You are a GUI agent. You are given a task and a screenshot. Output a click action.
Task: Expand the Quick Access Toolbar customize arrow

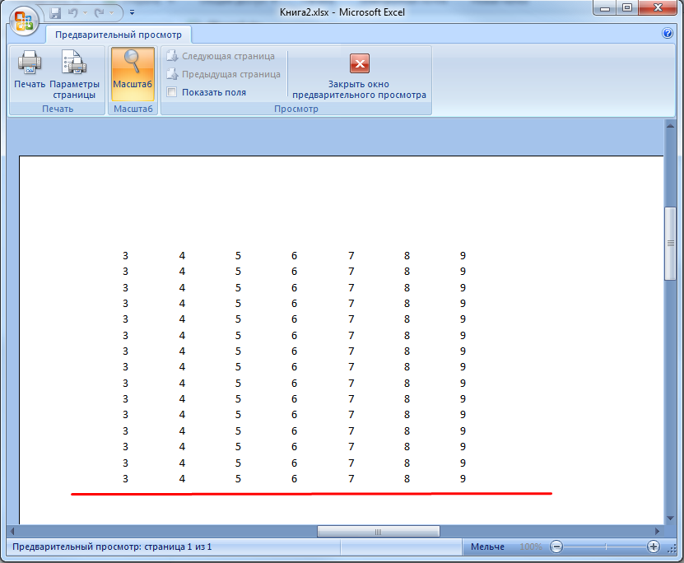(132, 13)
